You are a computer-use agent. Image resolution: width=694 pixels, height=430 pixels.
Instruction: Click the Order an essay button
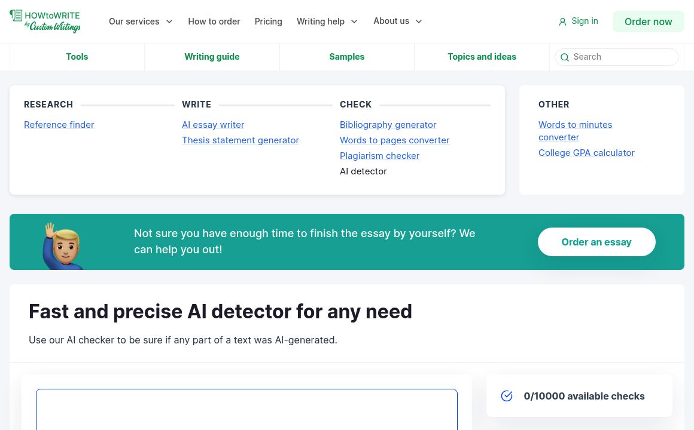point(596,242)
